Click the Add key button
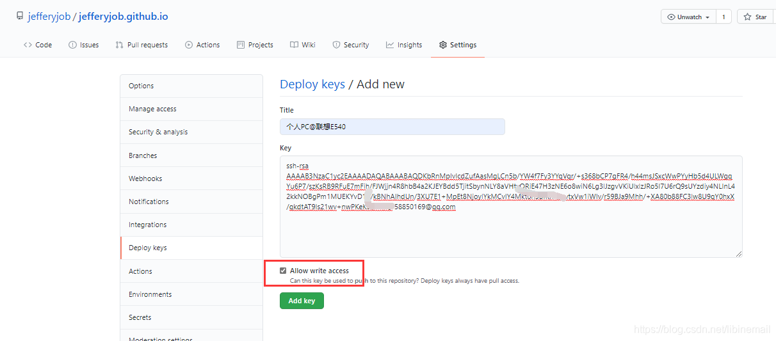This screenshot has height=341, width=776. coord(302,301)
